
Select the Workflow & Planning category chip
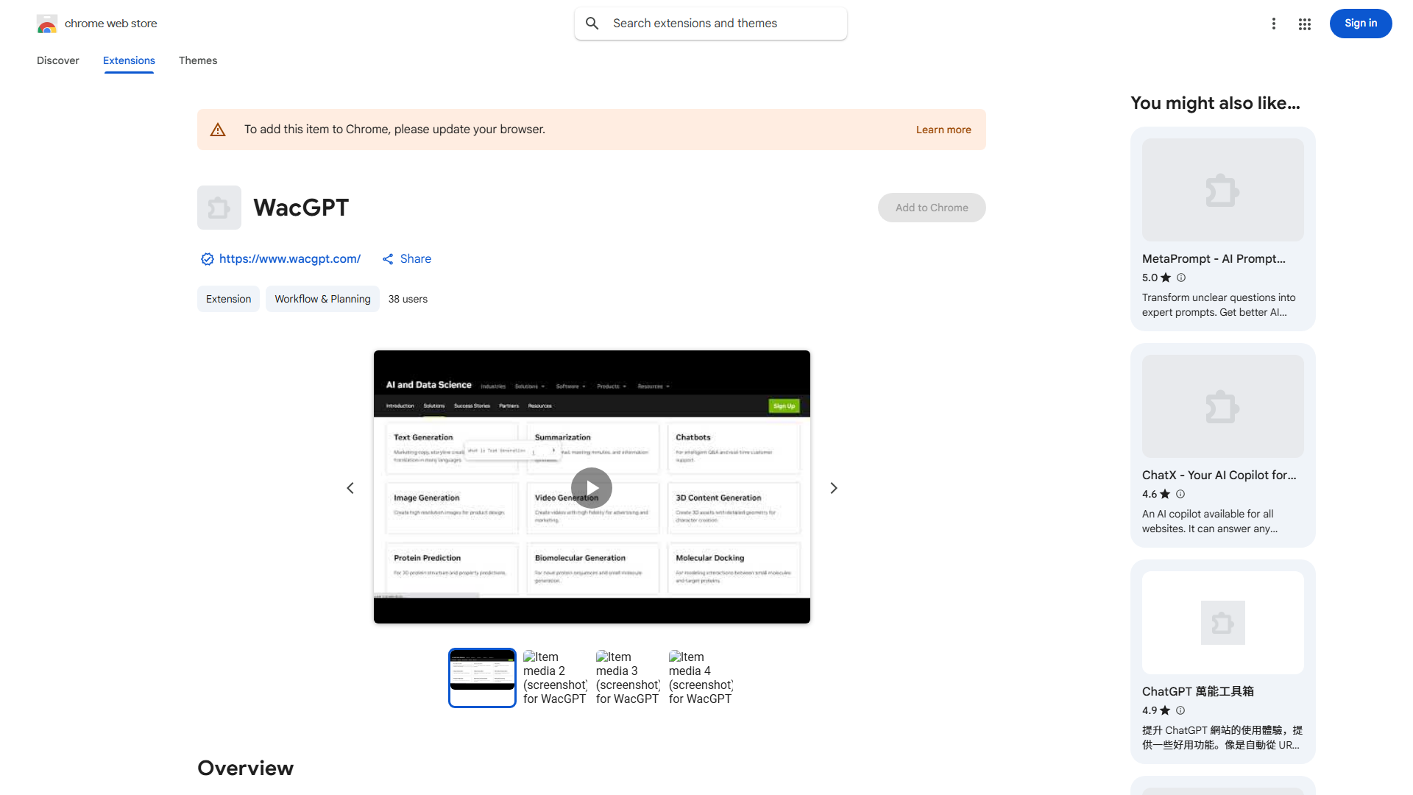(x=322, y=299)
